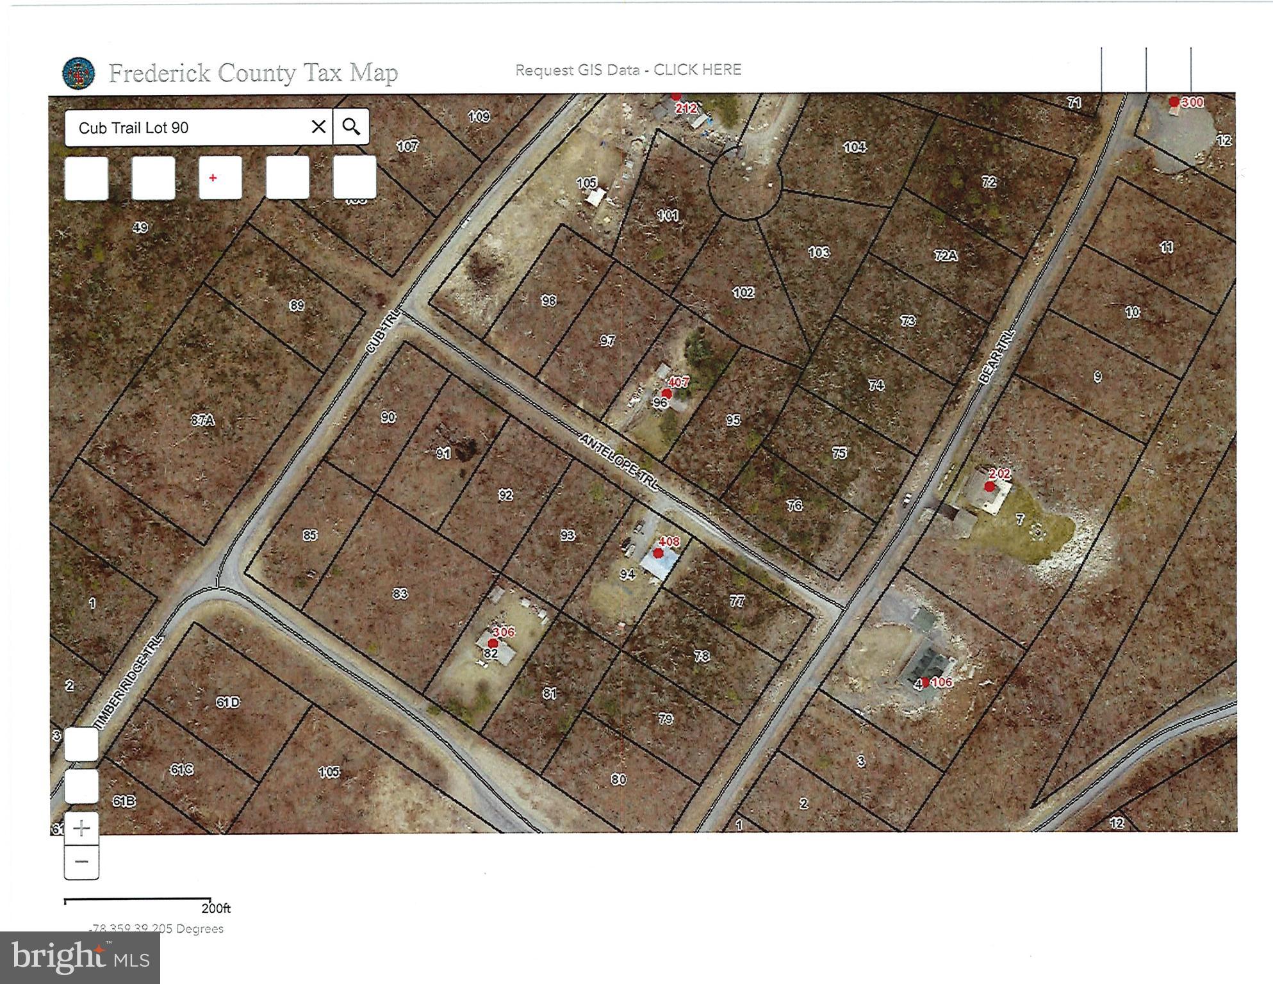Click the red address marker 407
The height and width of the screenshot is (984, 1273).
point(666,393)
